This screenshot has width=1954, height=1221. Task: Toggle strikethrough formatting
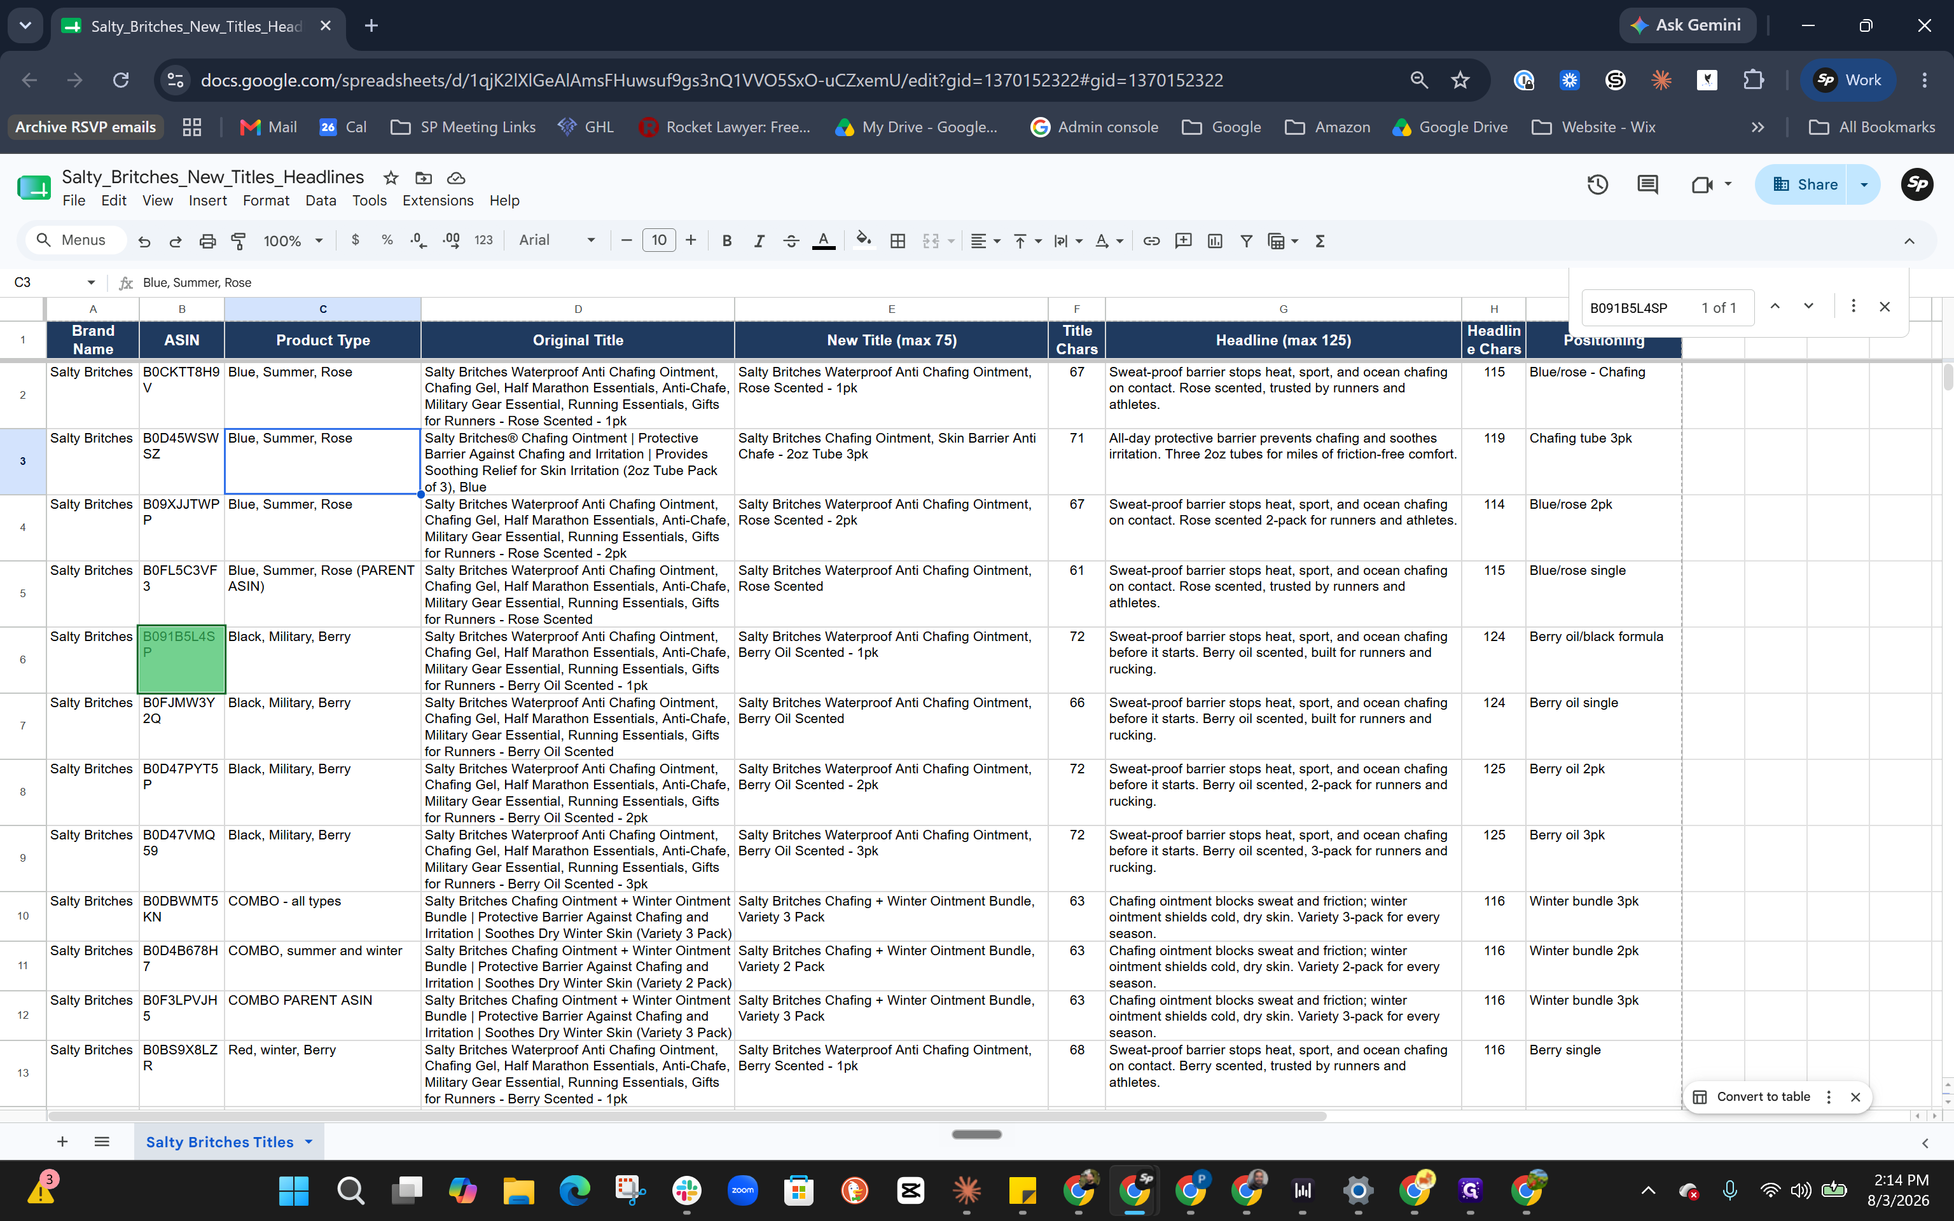[x=791, y=240]
